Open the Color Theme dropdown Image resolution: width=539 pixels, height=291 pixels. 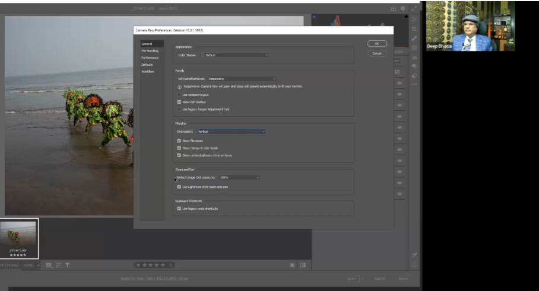pyautogui.click(x=236, y=55)
